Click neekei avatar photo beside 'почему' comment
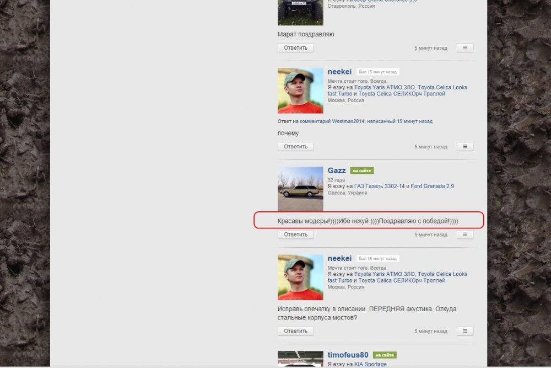Screen dimensions: 551x368 click(x=300, y=91)
